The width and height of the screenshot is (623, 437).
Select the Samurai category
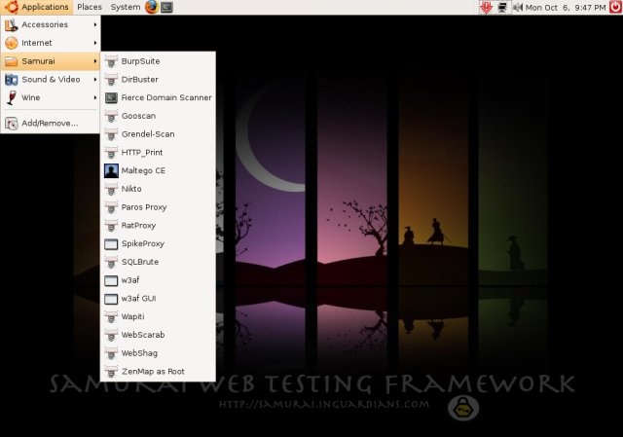(51, 61)
